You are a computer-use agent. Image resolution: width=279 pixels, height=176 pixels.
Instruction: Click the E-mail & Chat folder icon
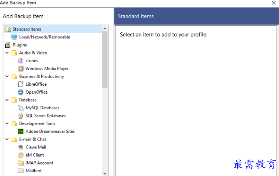(x=14, y=139)
